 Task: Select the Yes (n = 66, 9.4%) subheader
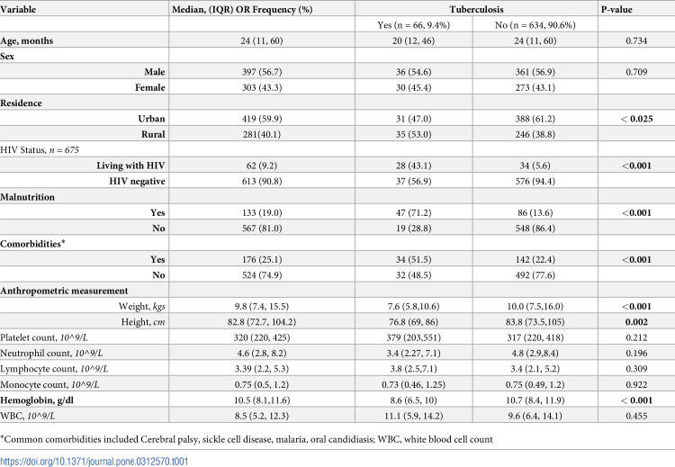414,25
